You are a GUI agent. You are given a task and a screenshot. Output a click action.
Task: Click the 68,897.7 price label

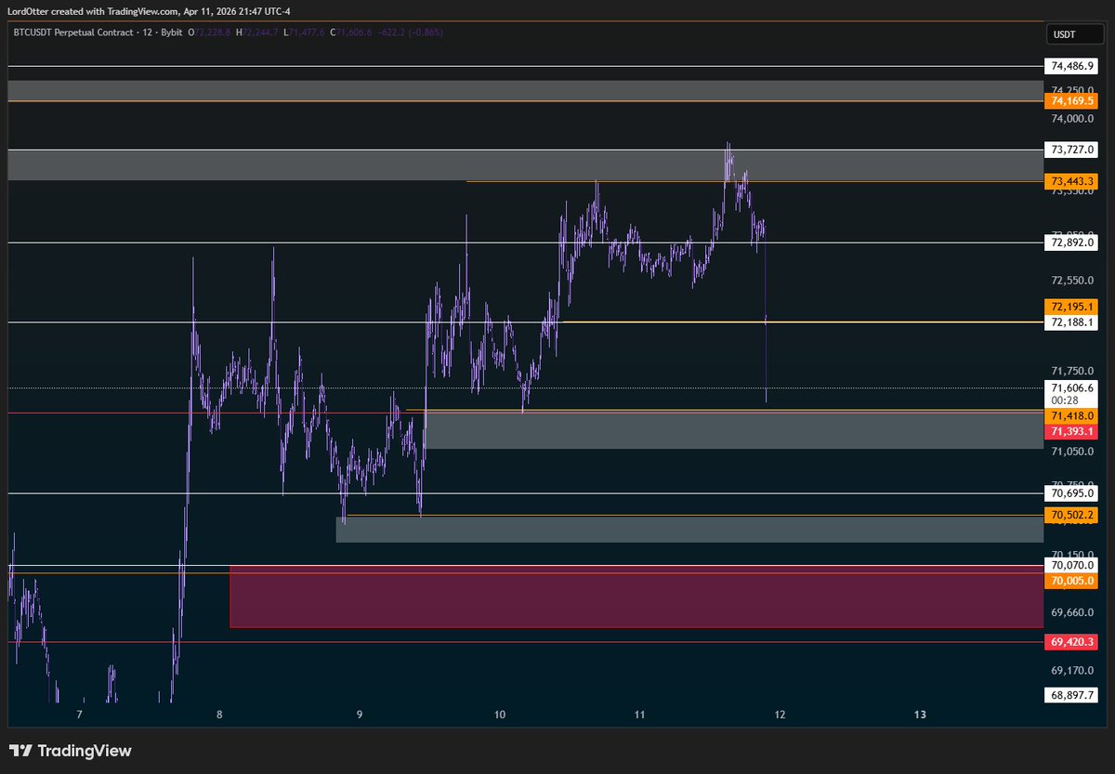pos(1072,695)
